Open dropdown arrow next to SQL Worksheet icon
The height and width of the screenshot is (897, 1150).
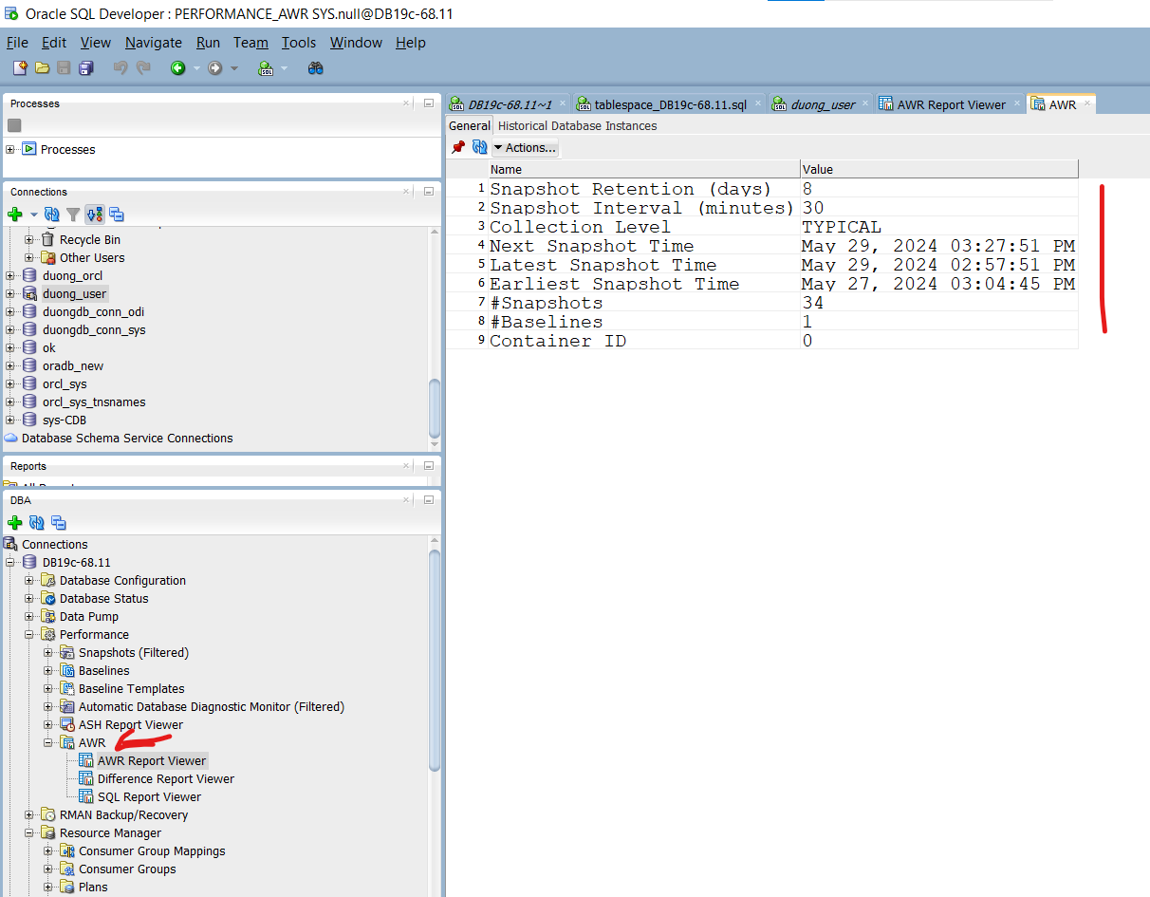284,68
